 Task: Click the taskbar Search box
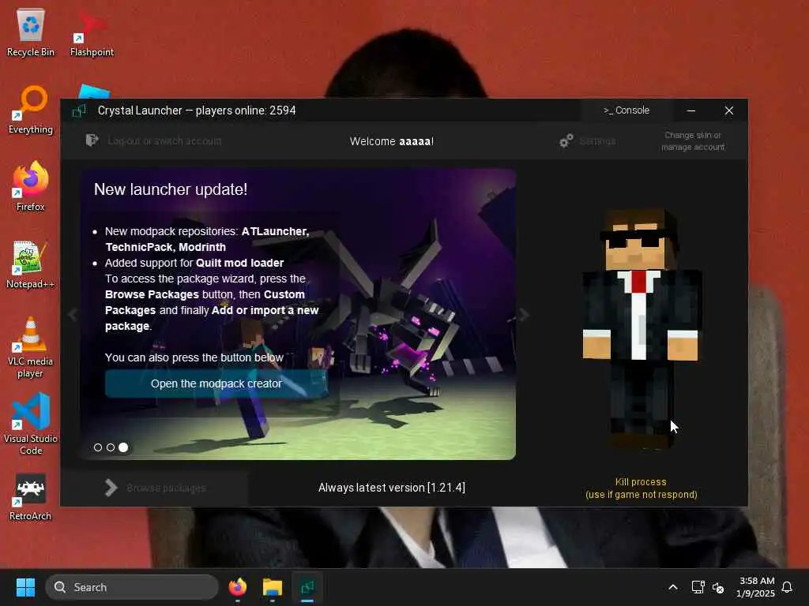[x=132, y=587]
